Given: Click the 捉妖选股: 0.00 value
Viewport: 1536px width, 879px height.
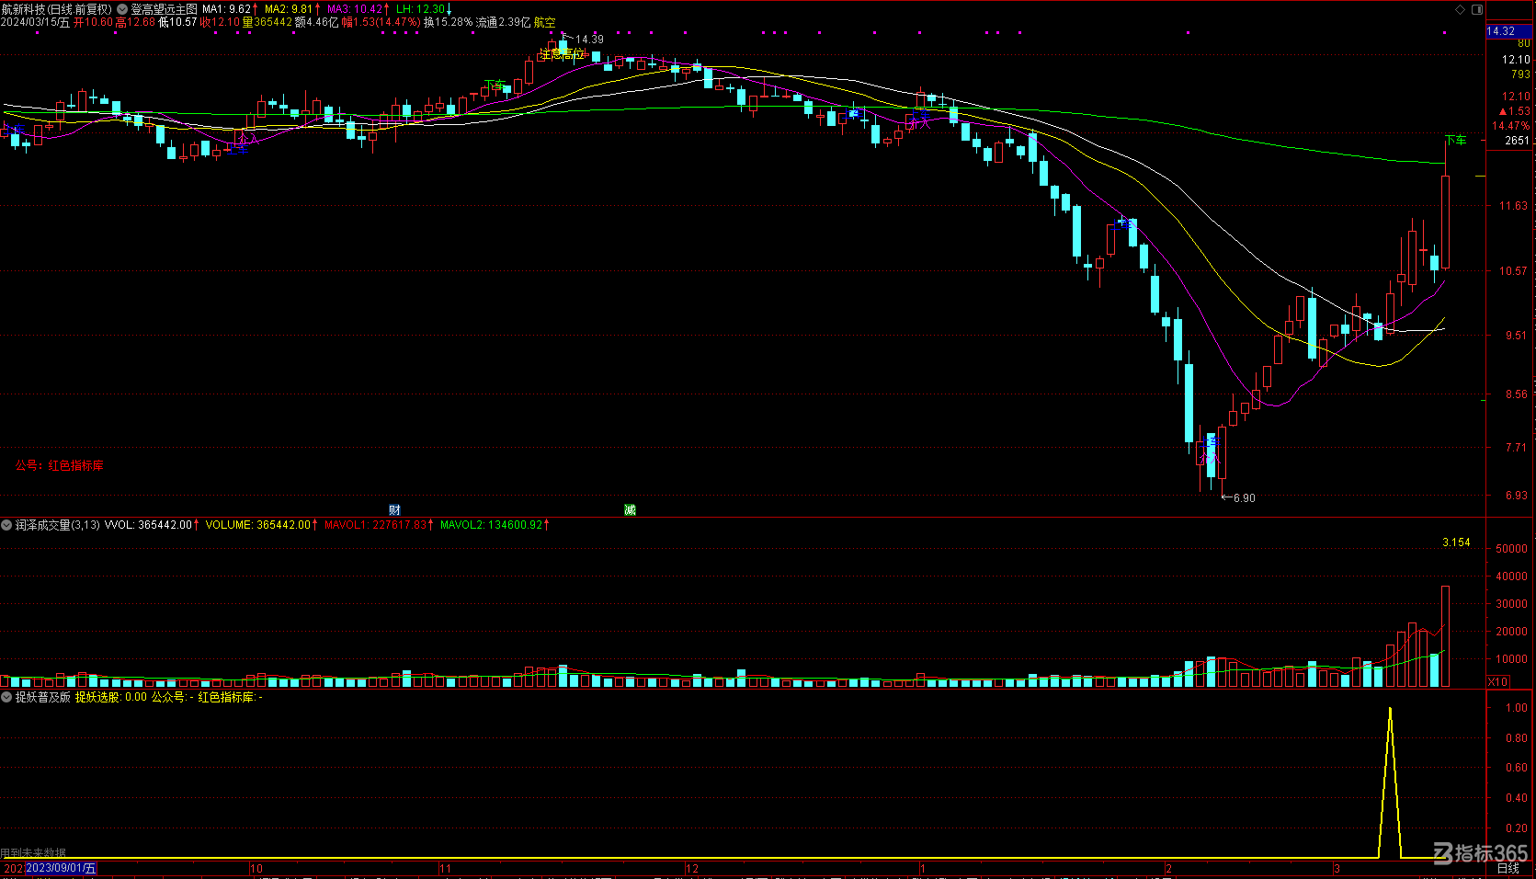Looking at the screenshot, I should 111,697.
